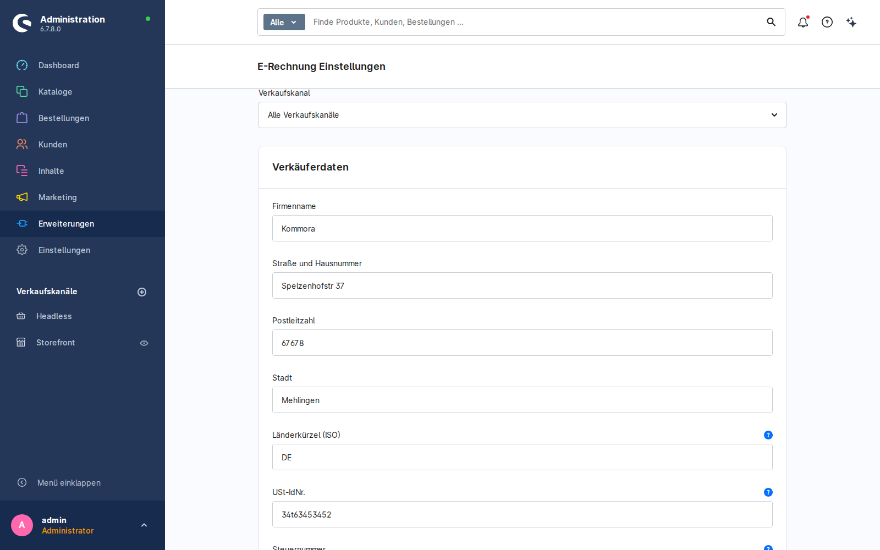
Task: Click the Kataloge icon in sidebar
Action: [x=22, y=92]
